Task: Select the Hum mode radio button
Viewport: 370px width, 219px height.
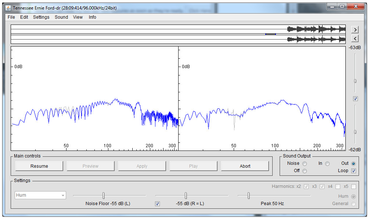Action: [x=353, y=196]
